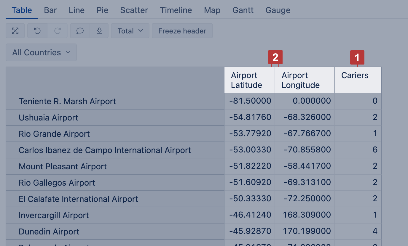Image resolution: width=408 pixels, height=246 pixels.
Task: Click the redo arrow icon
Action: (x=58, y=31)
